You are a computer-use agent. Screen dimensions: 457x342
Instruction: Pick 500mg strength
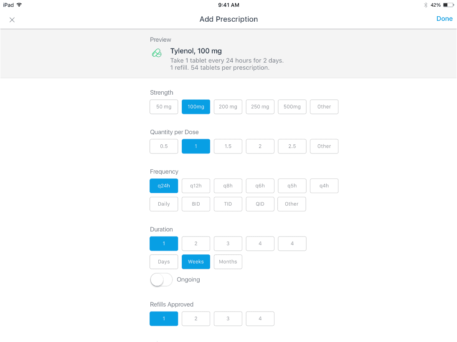[x=292, y=107]
